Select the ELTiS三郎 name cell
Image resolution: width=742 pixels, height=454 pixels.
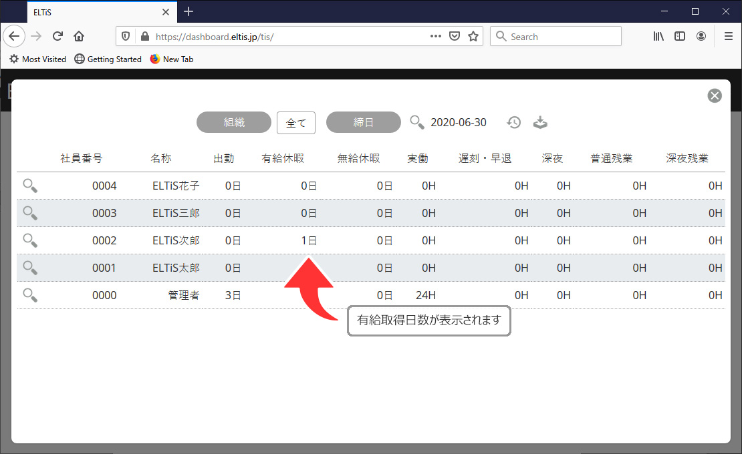(x=176, y=213)
